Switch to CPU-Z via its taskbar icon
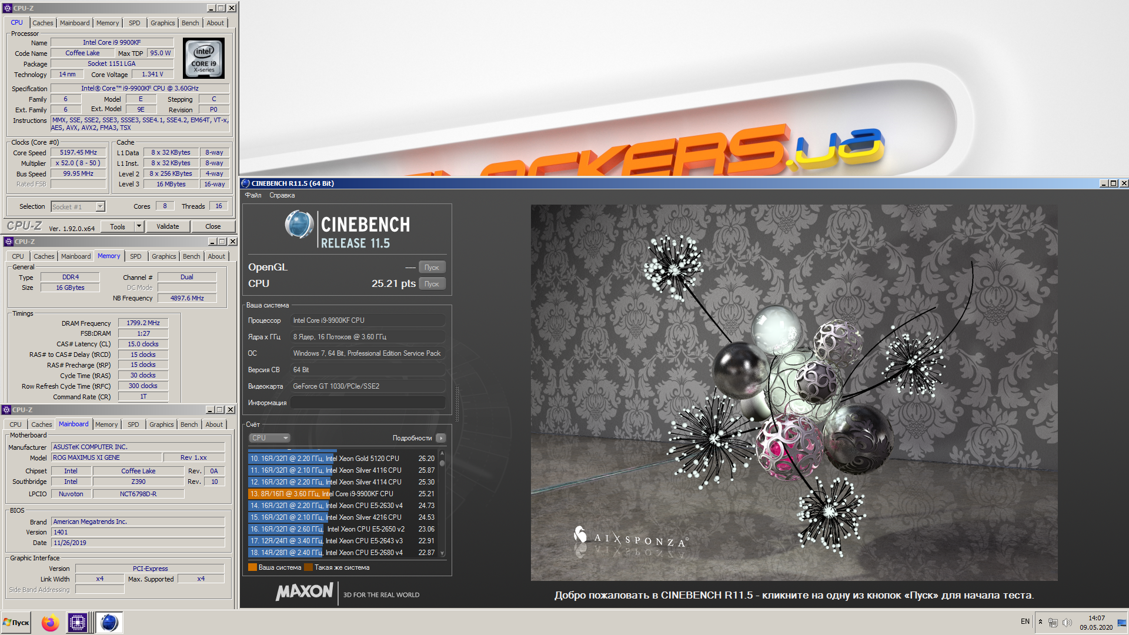Viewport: 1129px width, 635px height. [77, 623]
